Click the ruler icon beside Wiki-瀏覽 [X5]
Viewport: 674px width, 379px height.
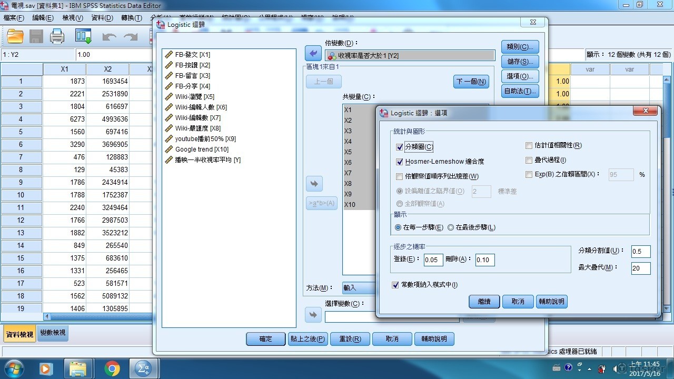coord(169,96)
